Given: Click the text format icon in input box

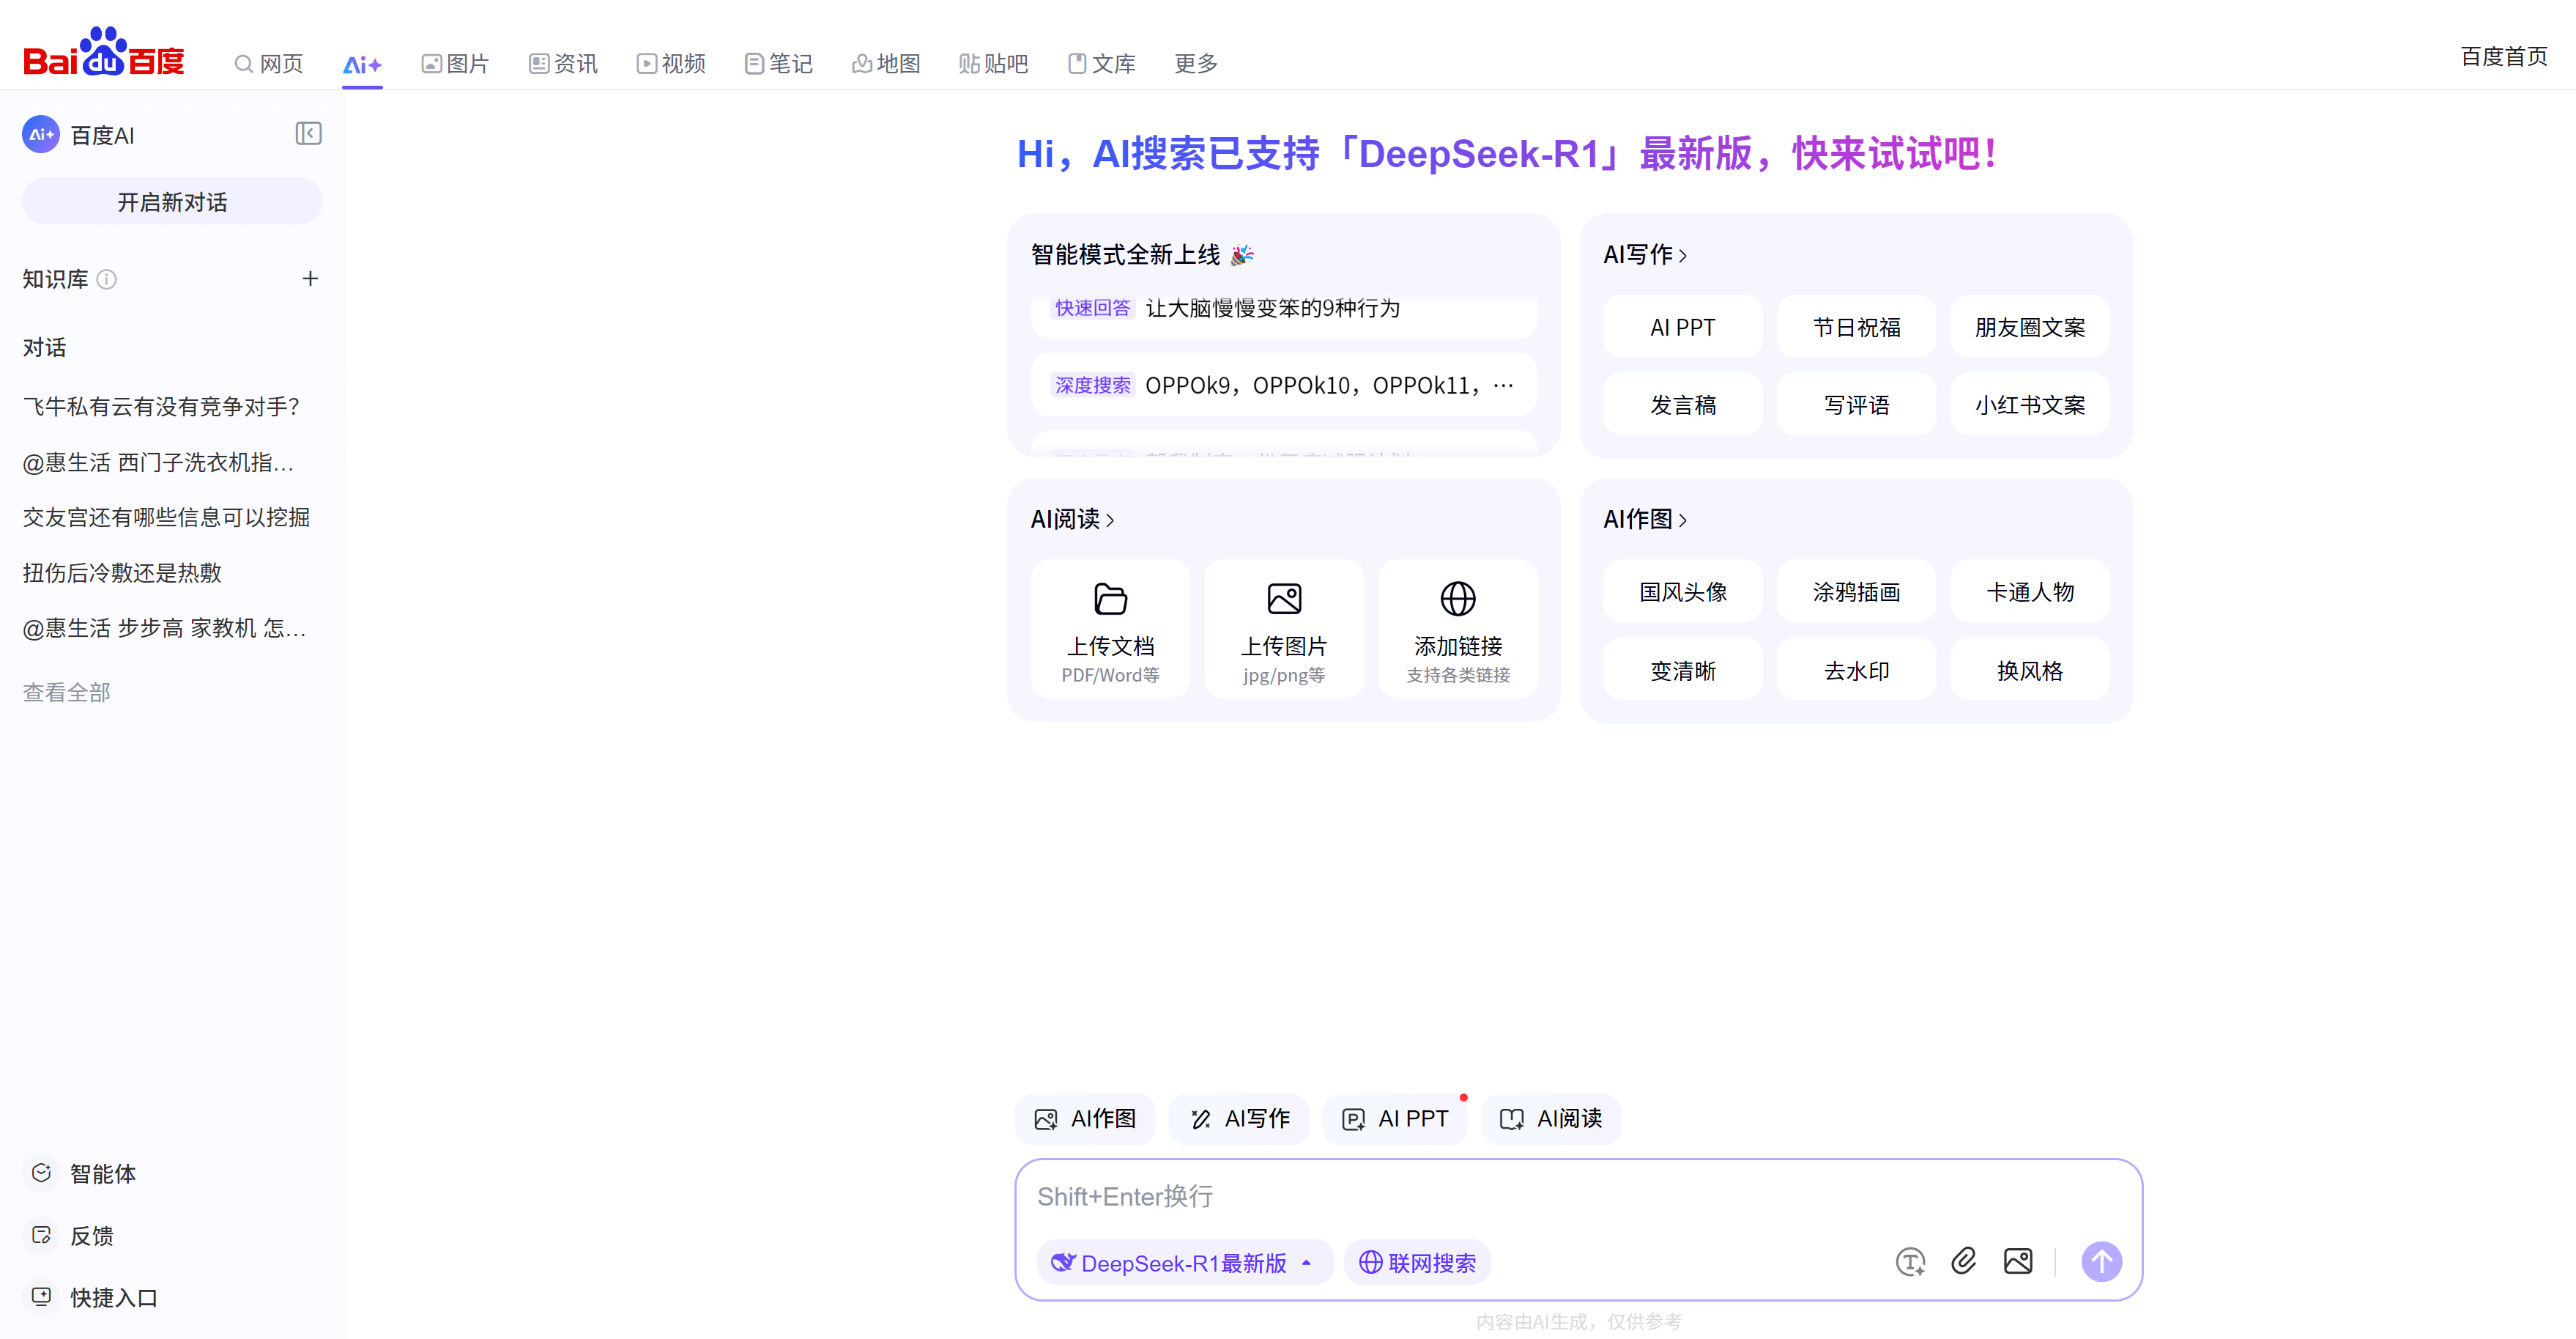Looking at the screenshot, I should coord(1910,1262).
